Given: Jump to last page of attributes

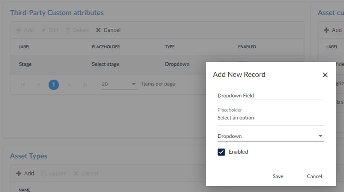Looking at the screenshot, I should pos(85,84).
